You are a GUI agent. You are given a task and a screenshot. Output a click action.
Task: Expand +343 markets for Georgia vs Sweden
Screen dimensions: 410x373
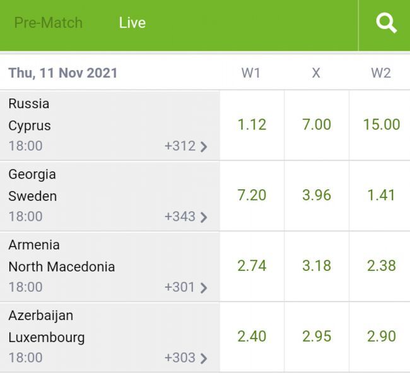pyautogui.click(x=186, y=217)
